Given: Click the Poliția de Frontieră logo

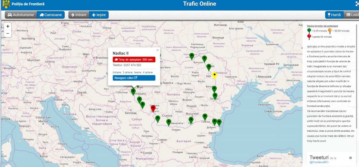Looking at the screenshot, I should (6, 4).
